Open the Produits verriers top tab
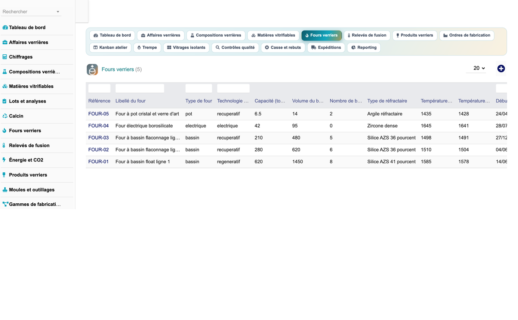Image resolution: width=518 pixels, height=320 pixels. point(415,35)
